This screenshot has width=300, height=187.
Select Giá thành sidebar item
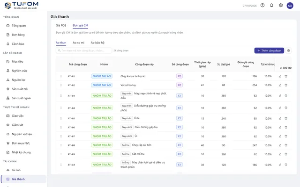point(23,179)
